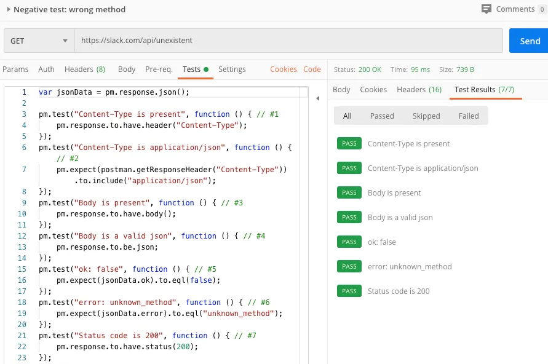Image resolution: width=548 pixels, height=364 pixels.
Task: Filter test results by Skipped
Action: [x=426, y=116]
